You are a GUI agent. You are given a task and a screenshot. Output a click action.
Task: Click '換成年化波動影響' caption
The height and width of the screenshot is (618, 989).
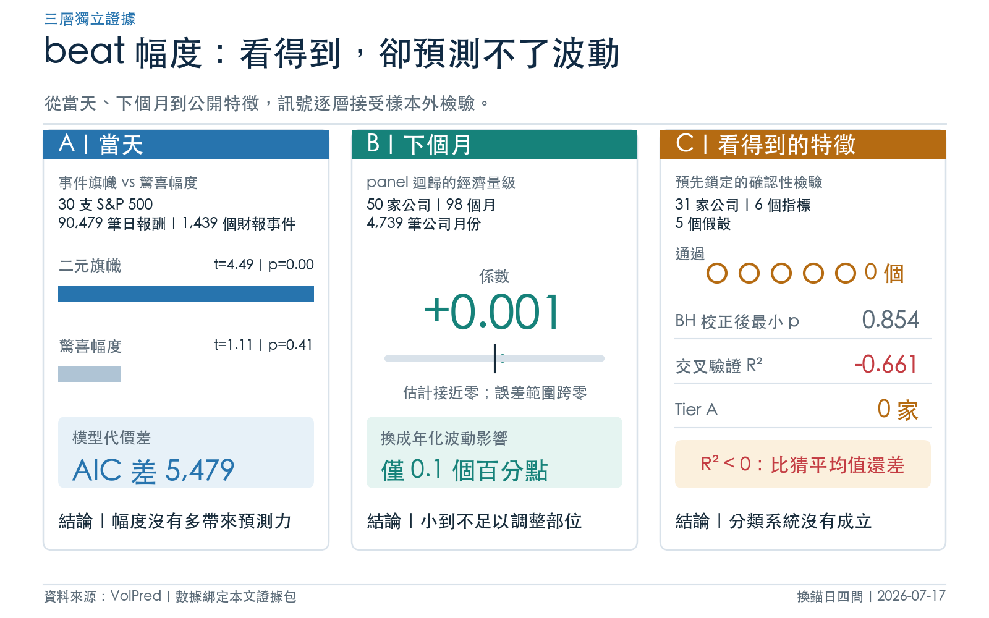click(x=444, y=438)
